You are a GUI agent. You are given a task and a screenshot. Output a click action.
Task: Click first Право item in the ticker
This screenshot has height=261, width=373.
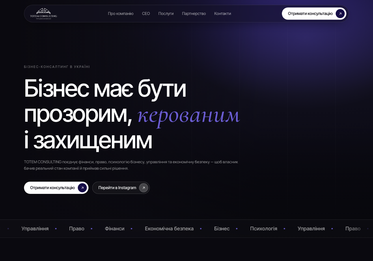coord(77,229)
